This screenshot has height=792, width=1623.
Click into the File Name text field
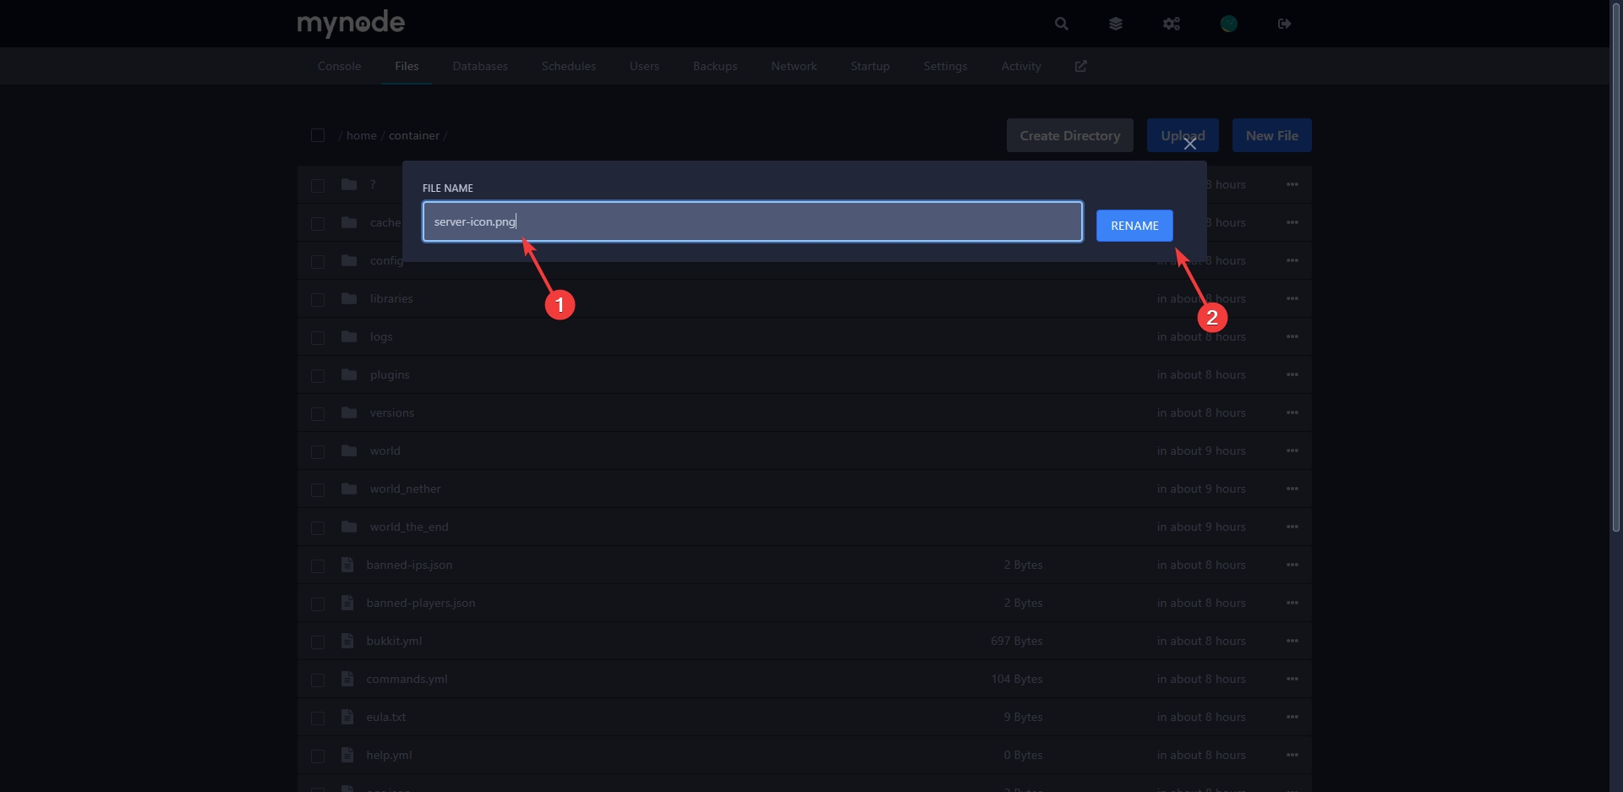pyautogui.click(x=752, y=221)
